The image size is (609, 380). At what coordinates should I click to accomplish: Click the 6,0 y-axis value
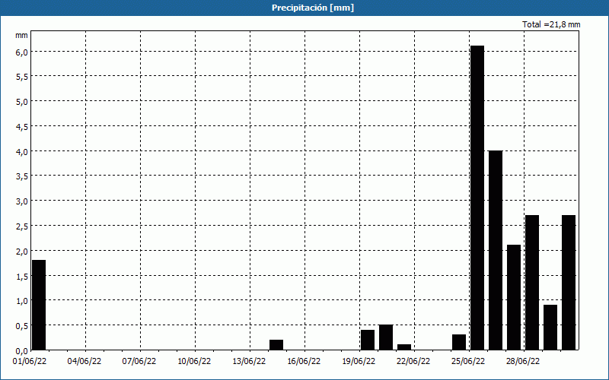click(x=22, y=52)
